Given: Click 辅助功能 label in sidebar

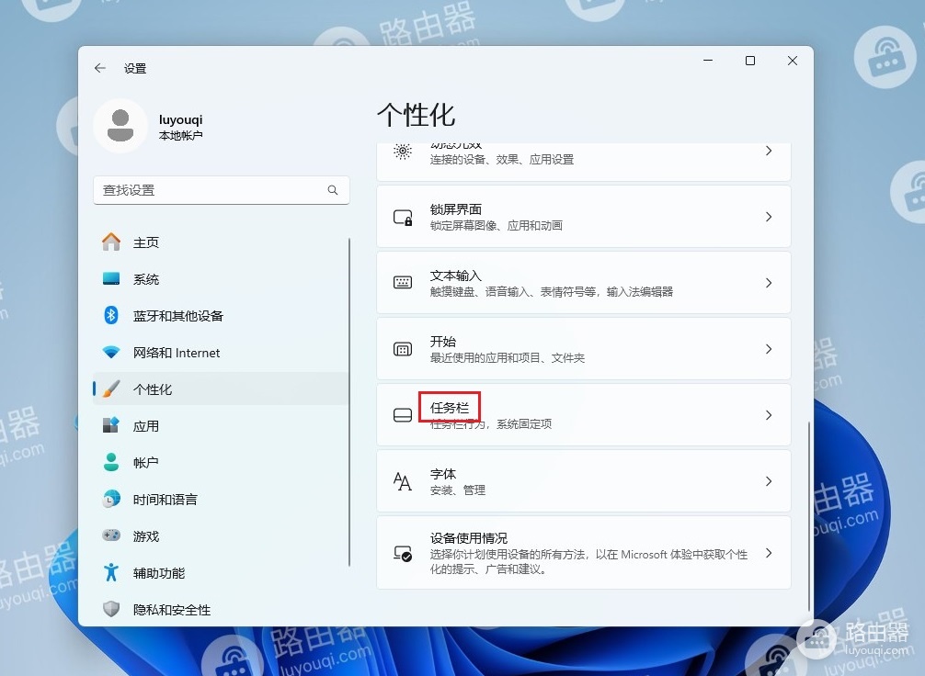Looking at the screenshot, I should point(159,573).
